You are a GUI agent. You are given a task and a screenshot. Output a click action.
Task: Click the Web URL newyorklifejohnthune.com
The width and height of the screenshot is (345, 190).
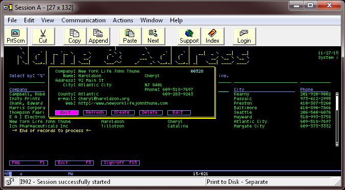click(123, 103)
